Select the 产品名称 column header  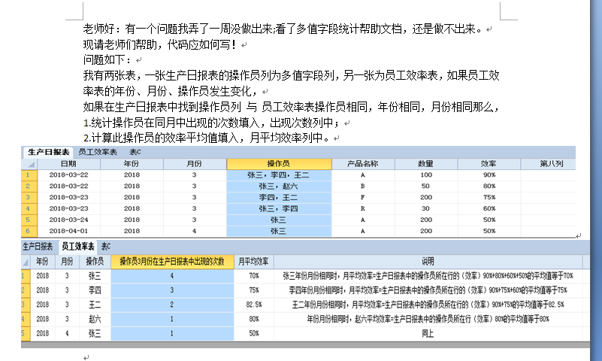pyautogui.click(x=362, y=163)
